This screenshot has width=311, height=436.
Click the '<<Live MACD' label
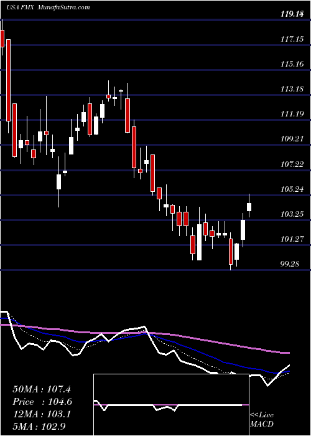pyautogui.click(x=262, y=420)
